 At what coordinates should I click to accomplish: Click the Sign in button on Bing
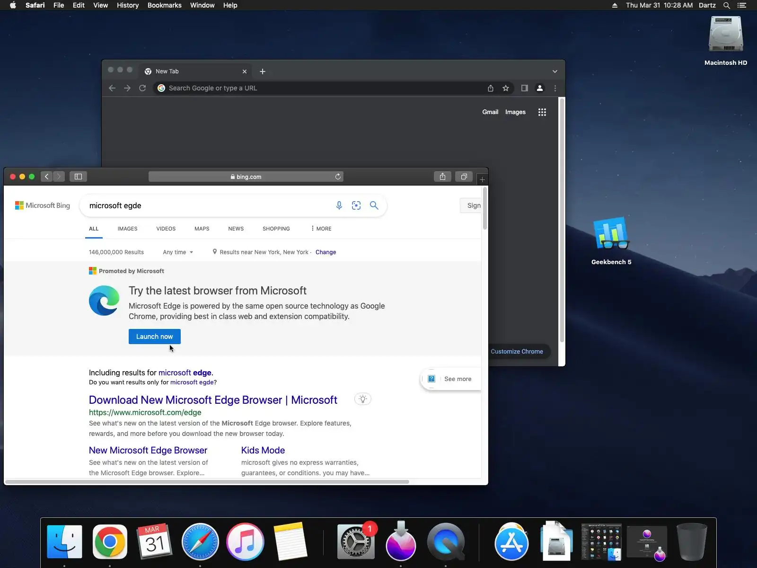point(471,205)
